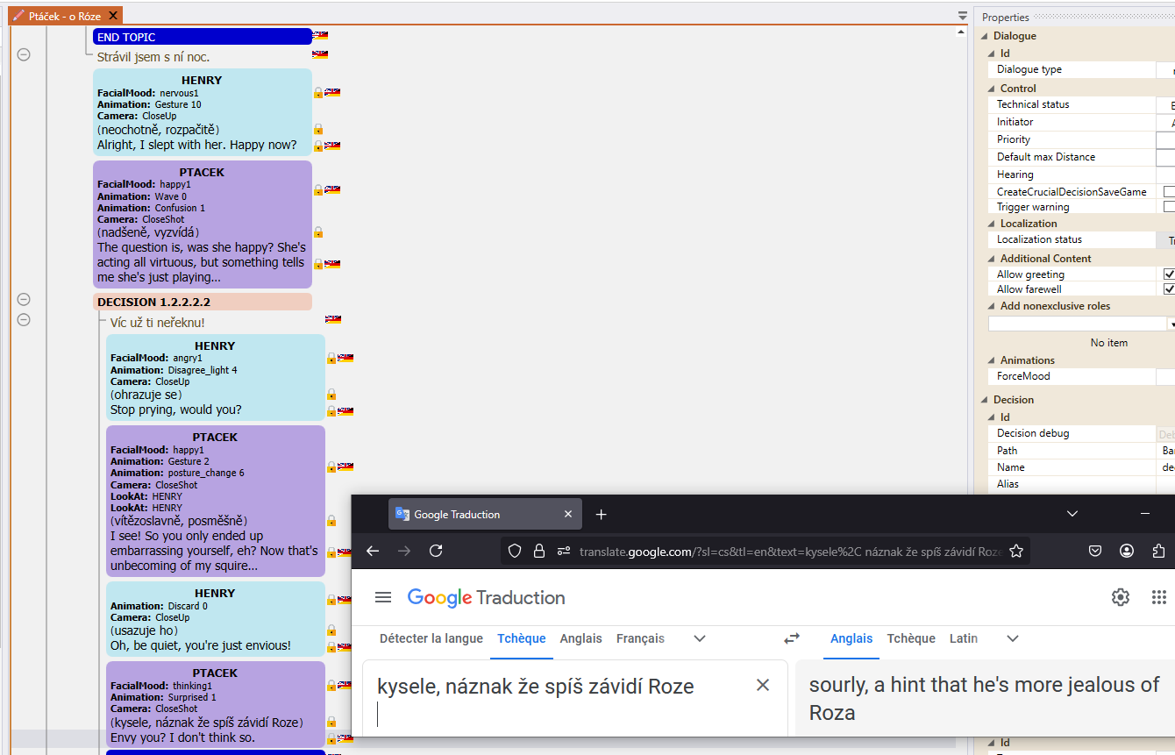Swap source and target languages
1175x755 pixels.
792,638
